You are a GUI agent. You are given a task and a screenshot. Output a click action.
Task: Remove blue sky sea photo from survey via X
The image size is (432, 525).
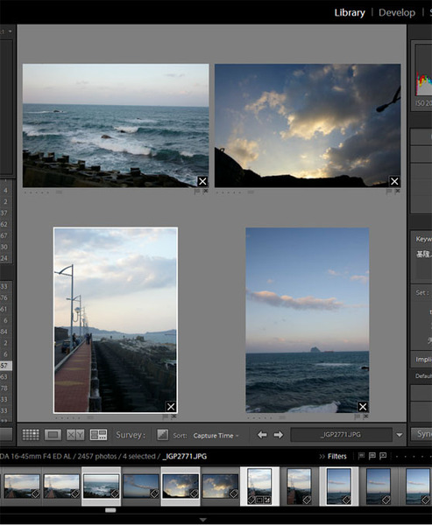click(363, 407)
